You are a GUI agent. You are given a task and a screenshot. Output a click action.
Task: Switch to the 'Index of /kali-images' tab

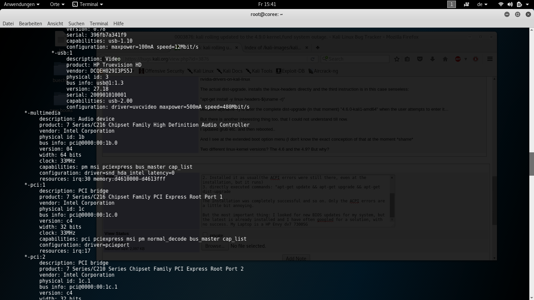273,48
